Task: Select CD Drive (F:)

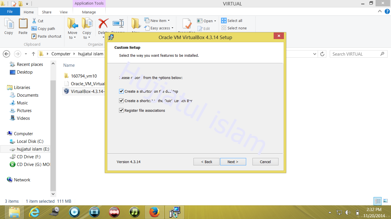Action: (x=25, y=157)
